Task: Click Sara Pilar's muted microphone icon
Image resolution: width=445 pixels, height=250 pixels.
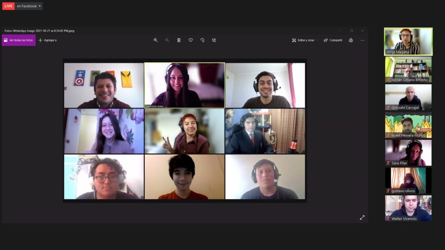Action: (x=389, y=163)
